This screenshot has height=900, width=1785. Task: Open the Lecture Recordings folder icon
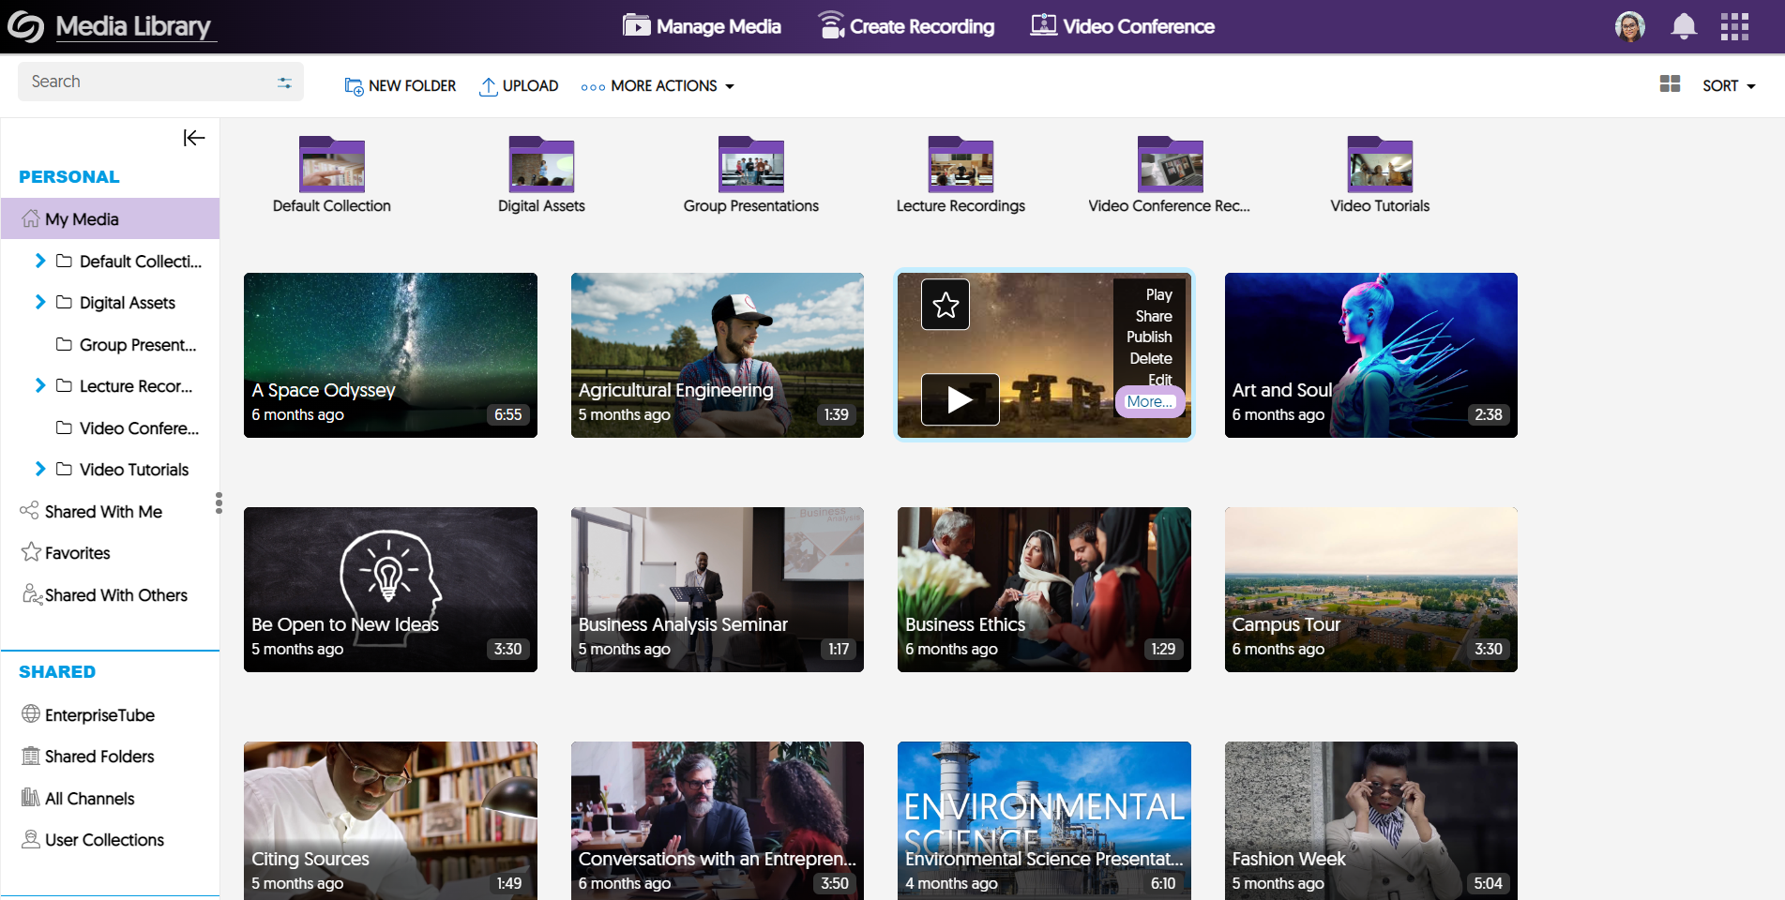point(960,165)
